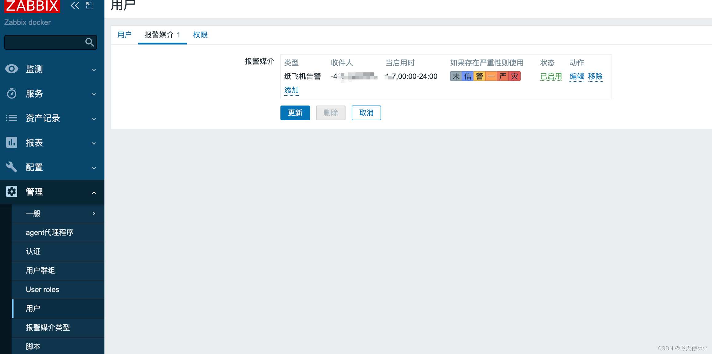Screen dimensions: 712x354
Task: Collapse sidebar with double-chevron icon
Action: pyautogui.click(x=75, y=6)
